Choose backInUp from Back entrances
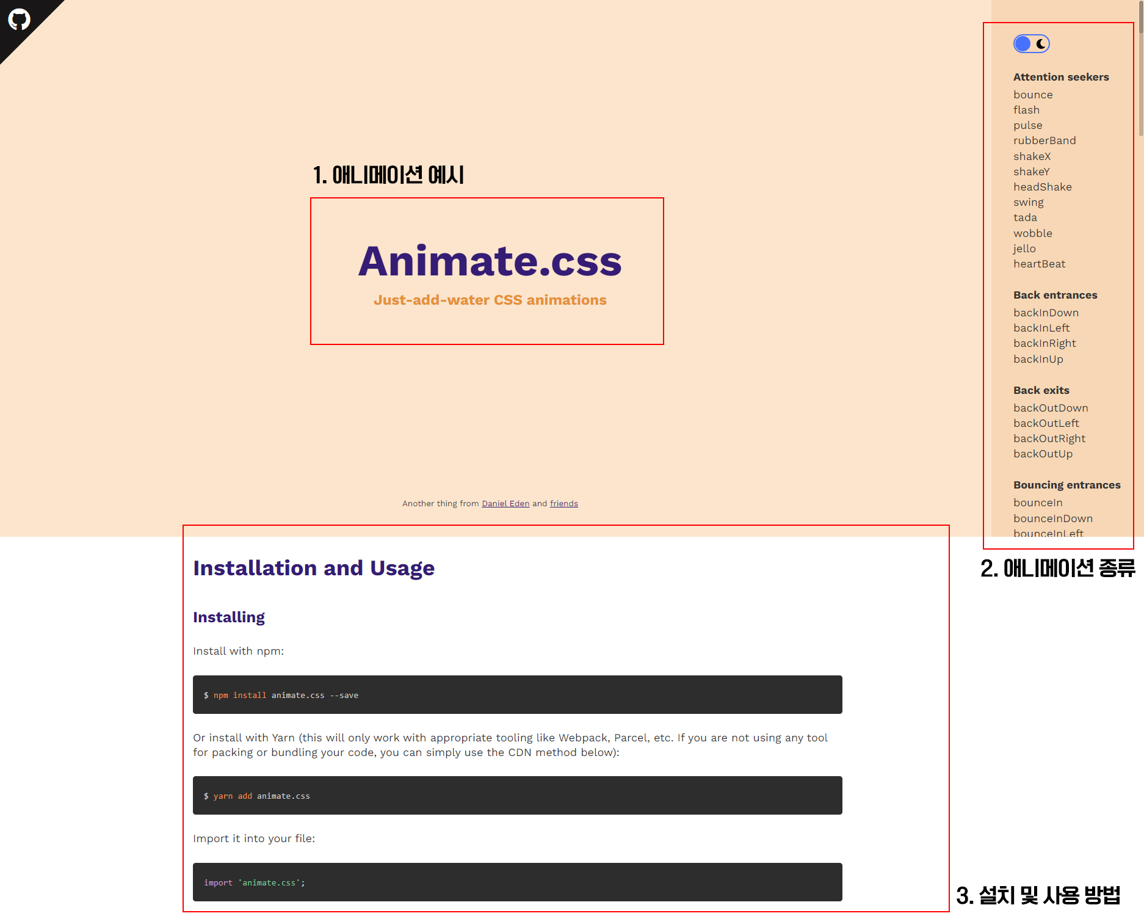The height and width of the screenshot is (916, 1144). click(1038, 359)
